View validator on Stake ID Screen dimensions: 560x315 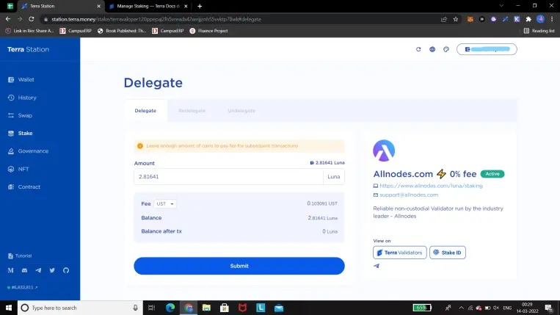click(448, 253)
